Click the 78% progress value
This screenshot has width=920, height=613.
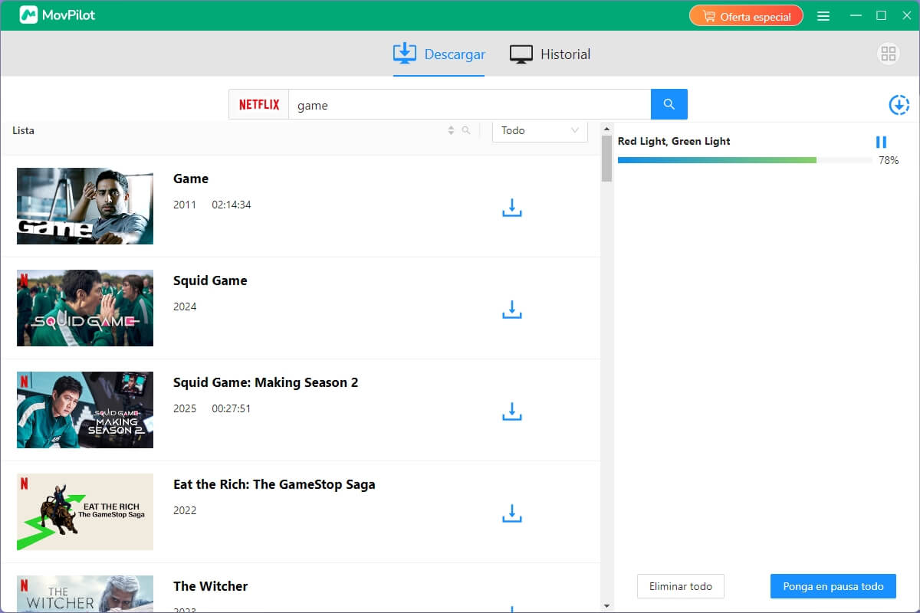[x=889, y=160]
